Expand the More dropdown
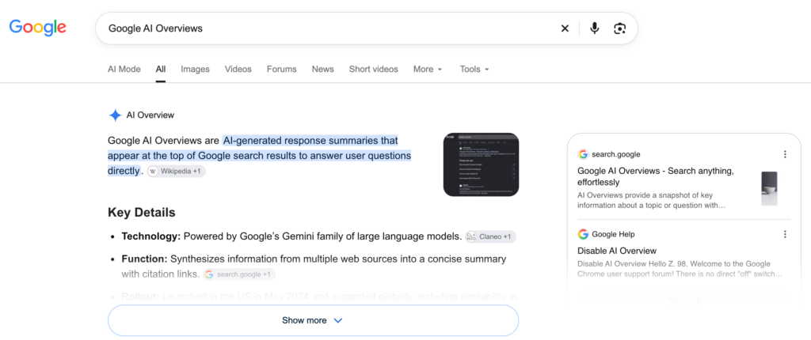Image resolution: width=811 pixels, height=340 pixels. point(428,69)
